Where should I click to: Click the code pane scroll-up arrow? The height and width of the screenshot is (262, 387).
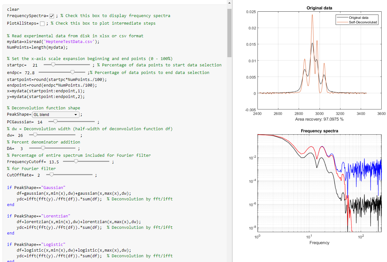[x=230, y=3]
